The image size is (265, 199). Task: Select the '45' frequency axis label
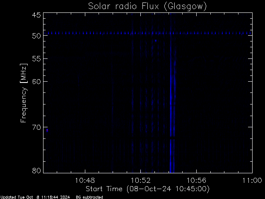[x=36, y=15]
